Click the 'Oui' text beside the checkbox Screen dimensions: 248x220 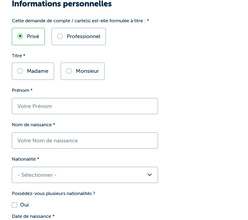pyautogui.click(x=24, y=205)
